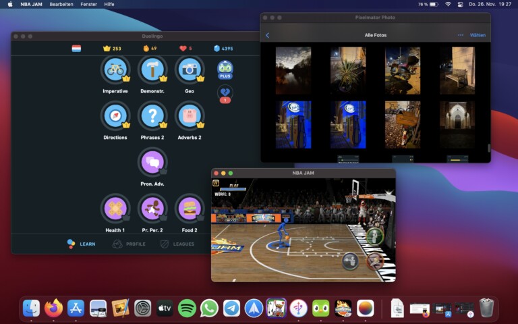This screenshot has width=518, height=324.
Task: Click the WÜRFE: 0 score text in NBA JAM
Action: pyautogui.click(x=223, y=194)
